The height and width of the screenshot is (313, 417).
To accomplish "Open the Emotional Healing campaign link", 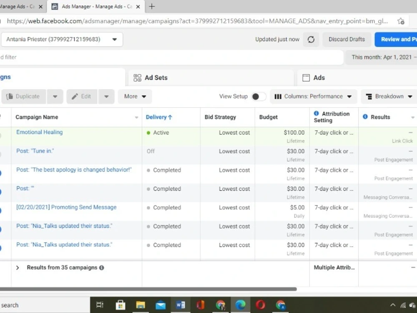I will click(39, 132).
